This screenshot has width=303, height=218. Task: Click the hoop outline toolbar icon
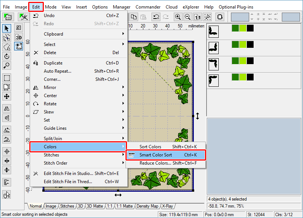click(x=220, y=17)
